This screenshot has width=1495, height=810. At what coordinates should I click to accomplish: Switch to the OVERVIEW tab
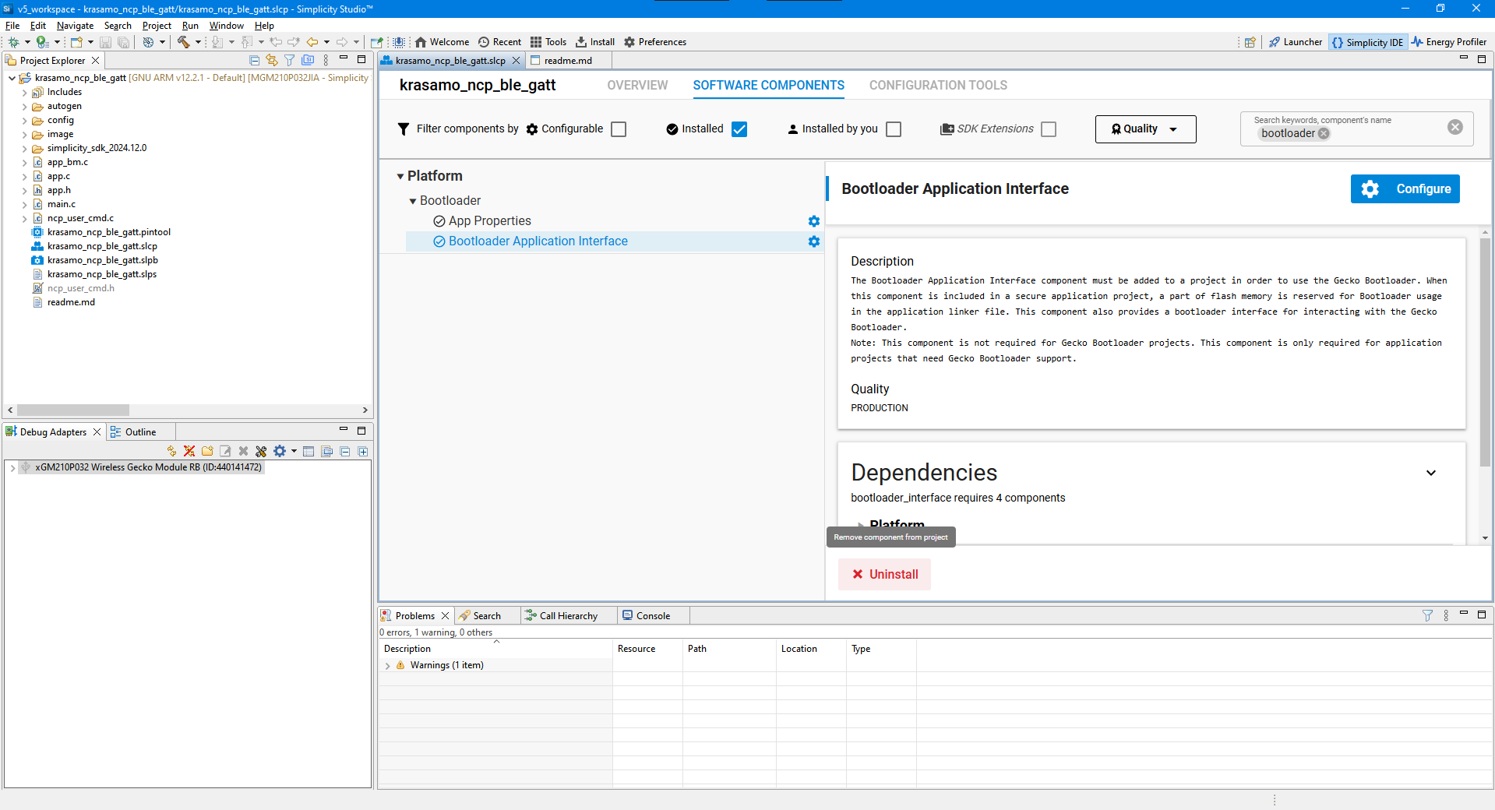[x=637, y=86]
